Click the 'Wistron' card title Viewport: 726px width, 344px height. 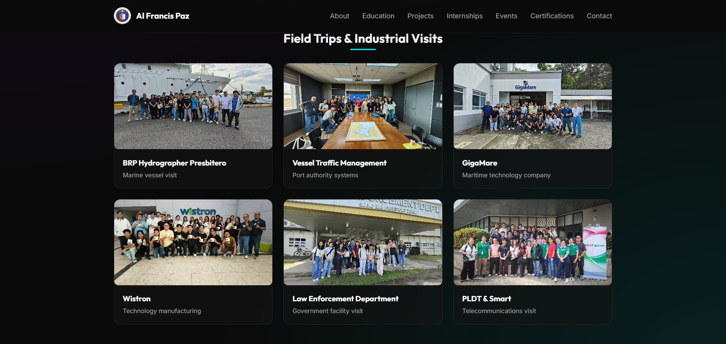137,299
